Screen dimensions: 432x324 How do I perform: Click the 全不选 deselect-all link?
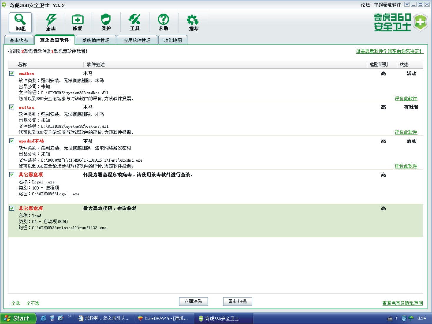point(33,303)
